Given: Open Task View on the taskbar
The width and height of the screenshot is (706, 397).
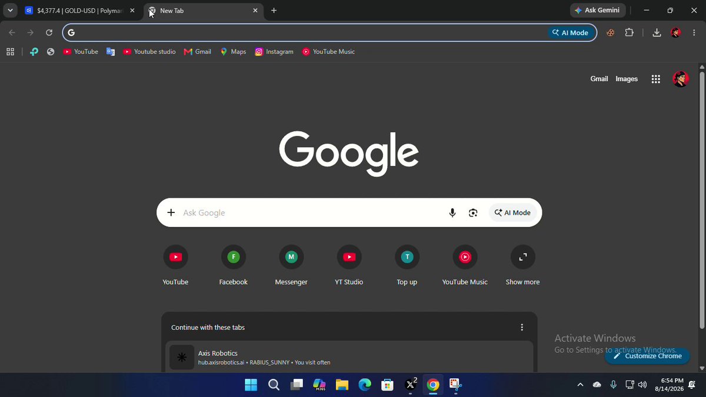Looking at the screenshot, I should 297,385.
